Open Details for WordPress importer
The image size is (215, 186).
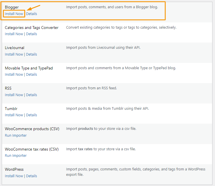[32, 176]
